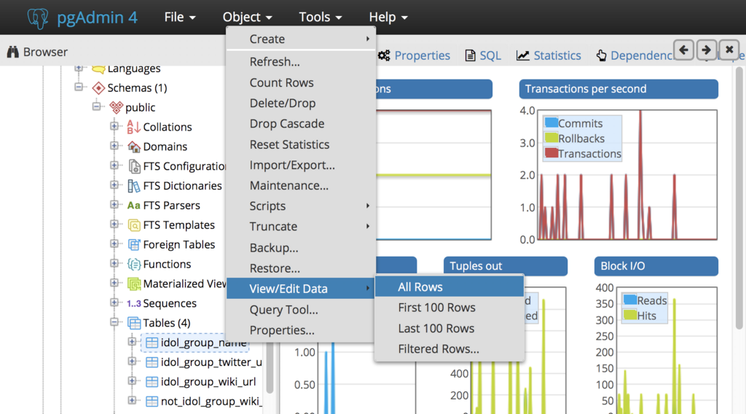Screen dimensions: 746x414
Task: Expand the Collations node
Action: [x=114, y=126]
